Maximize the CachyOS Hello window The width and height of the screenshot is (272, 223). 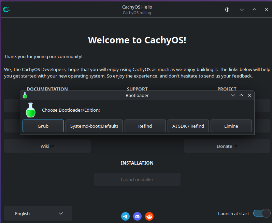coord(254,10)
